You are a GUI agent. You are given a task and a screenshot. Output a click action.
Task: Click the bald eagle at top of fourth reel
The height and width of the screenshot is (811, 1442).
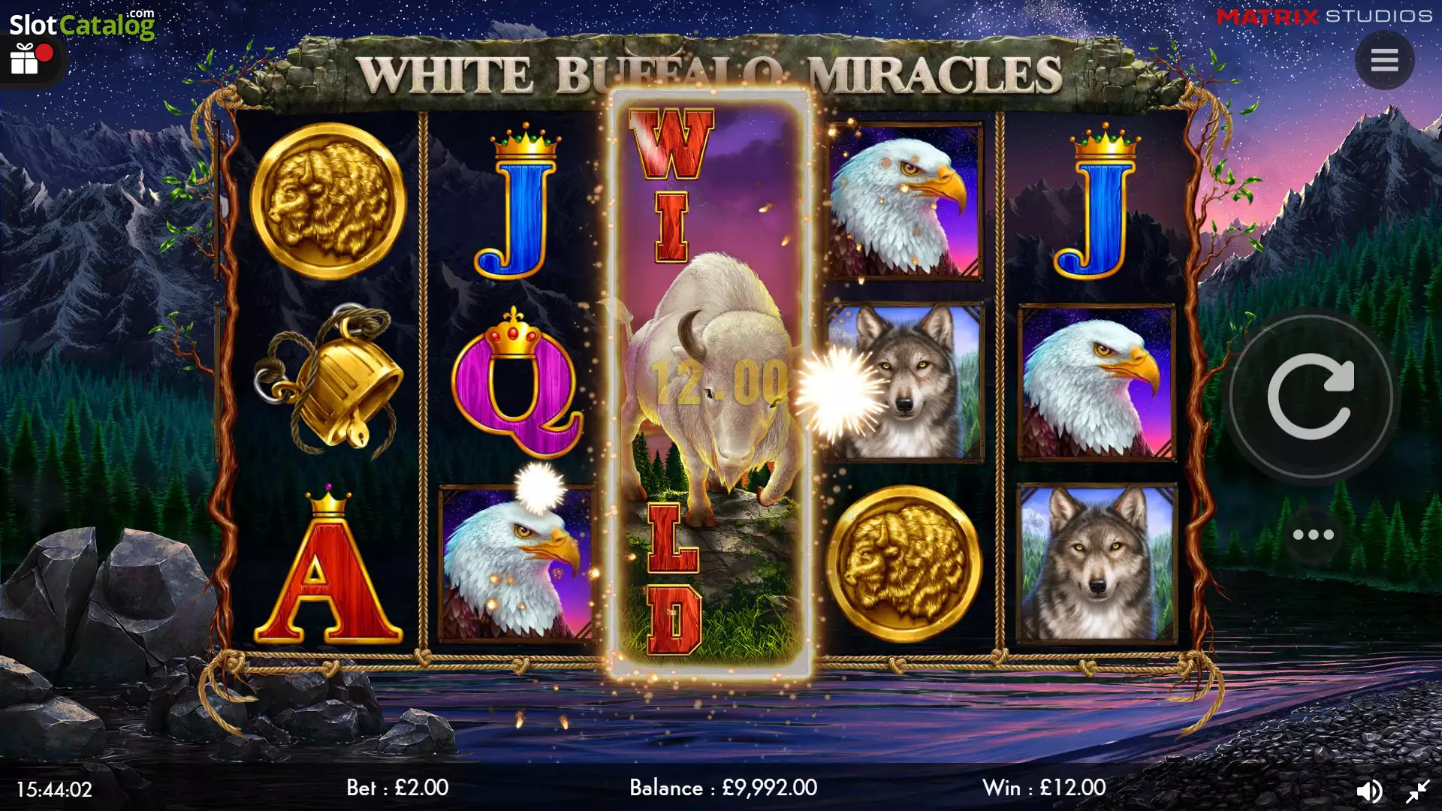click(x=905, y=201)
